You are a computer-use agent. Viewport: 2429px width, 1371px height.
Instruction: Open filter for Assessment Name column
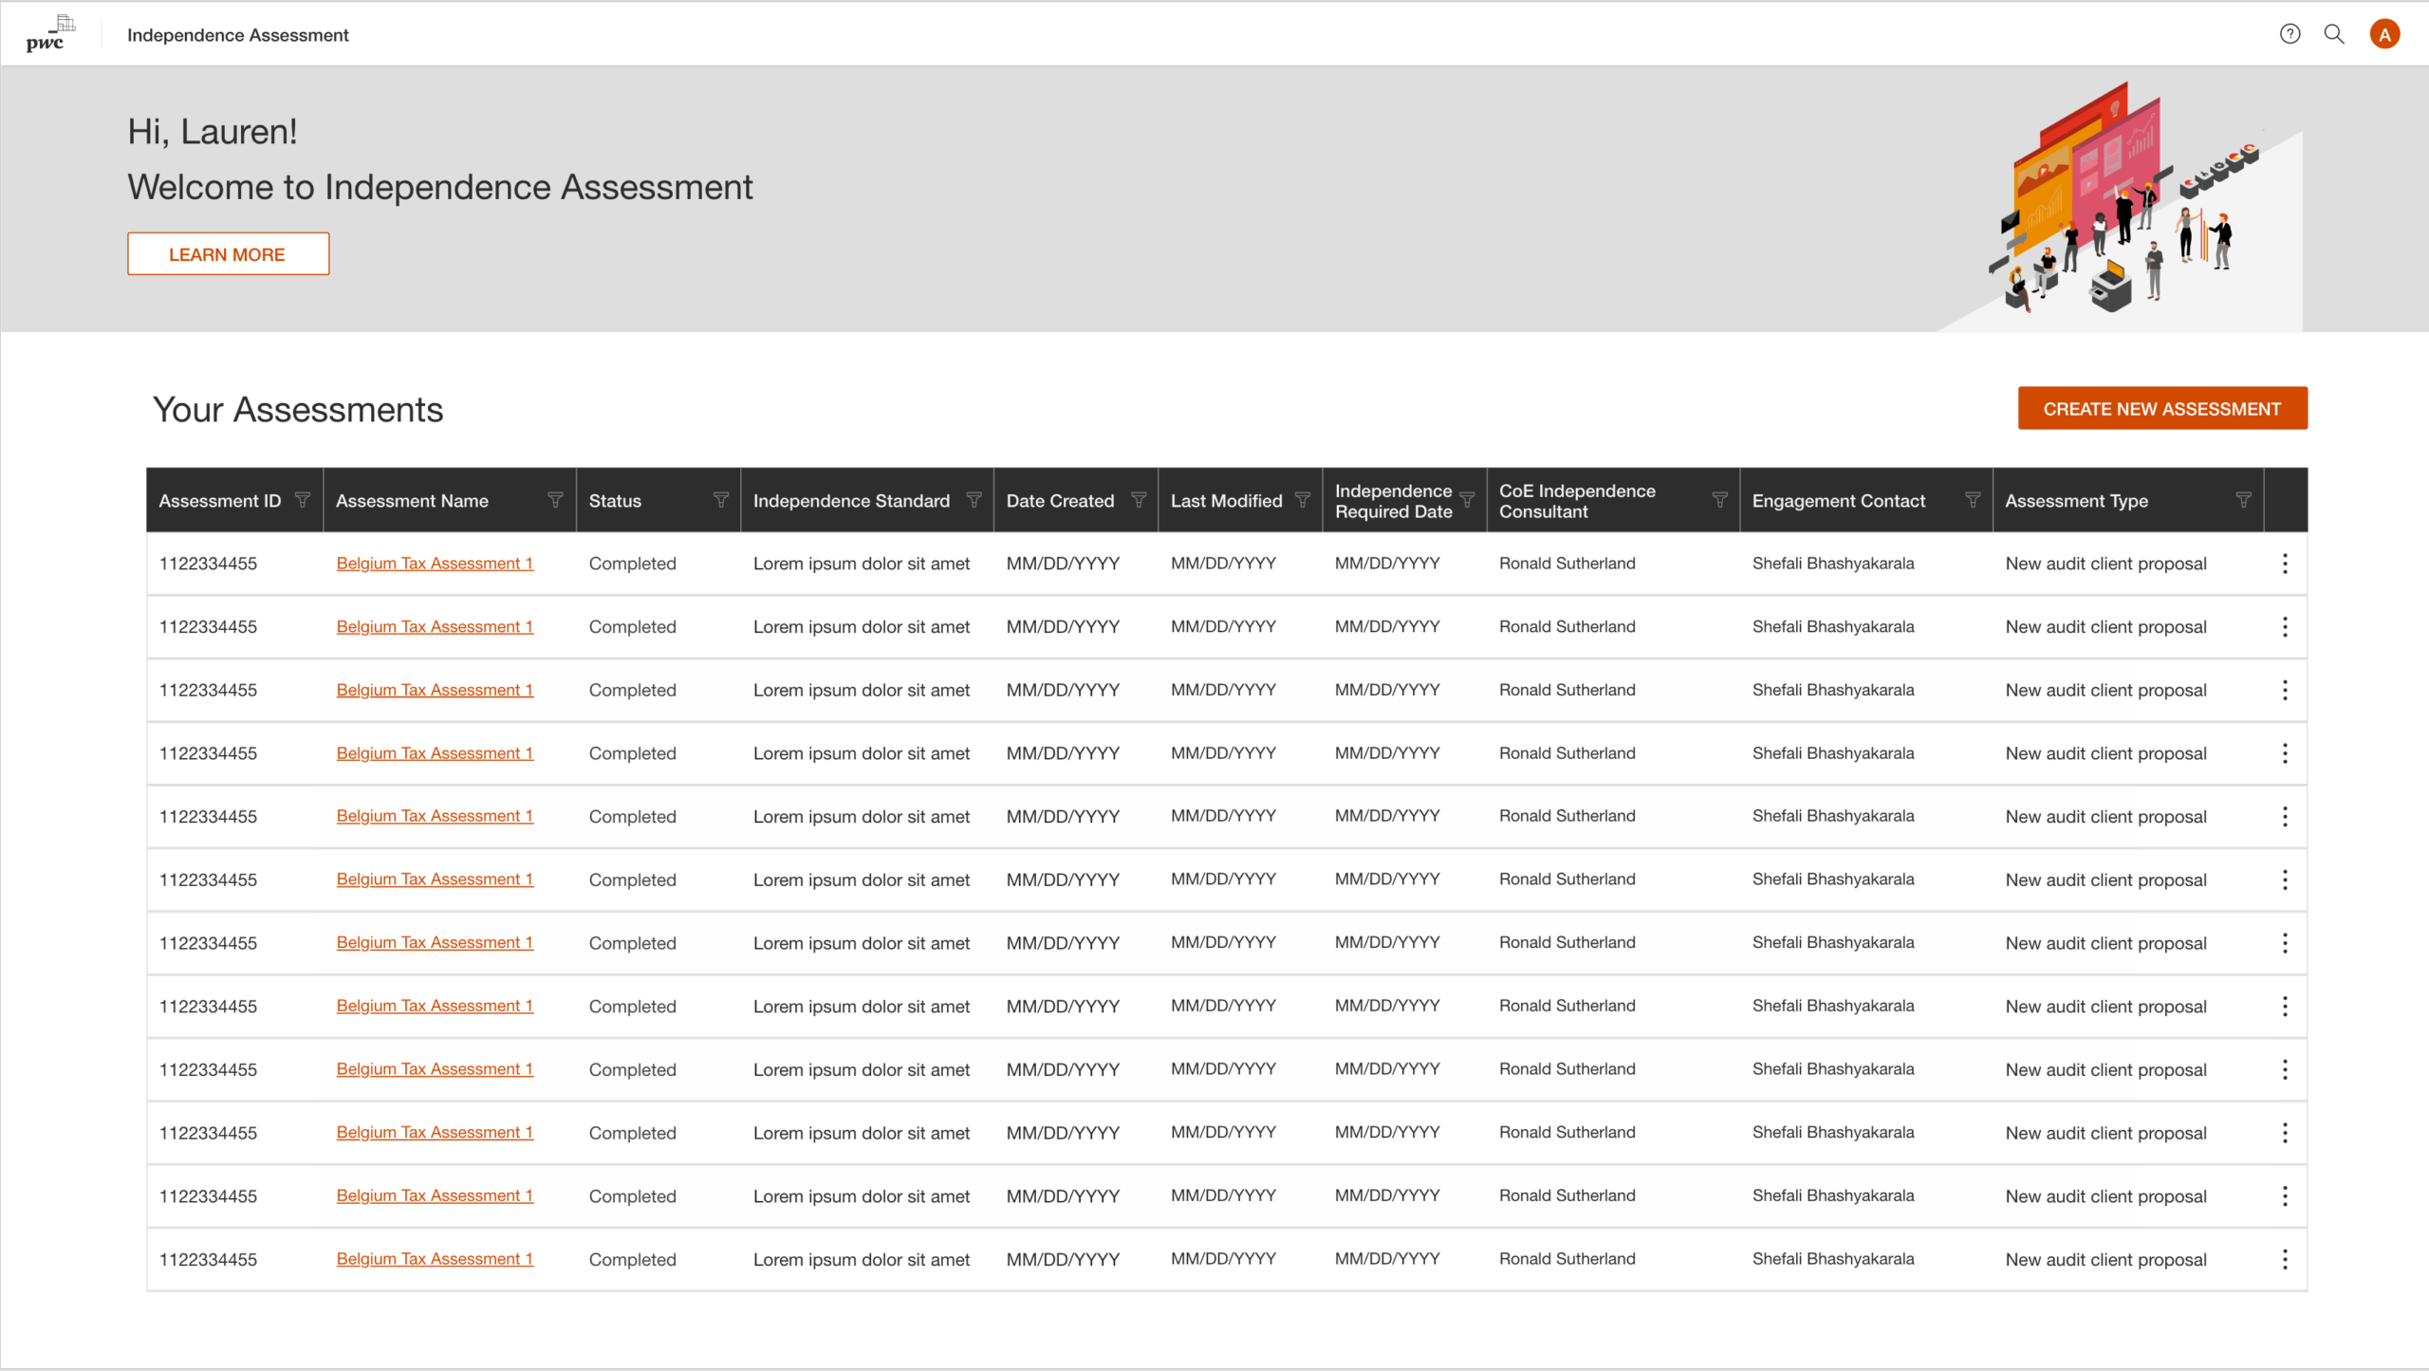[x=555, y=500]
